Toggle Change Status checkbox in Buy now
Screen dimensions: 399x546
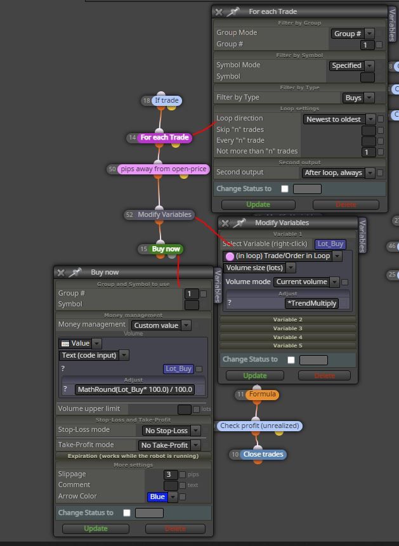pyautogui.click(x=127, y=513)
